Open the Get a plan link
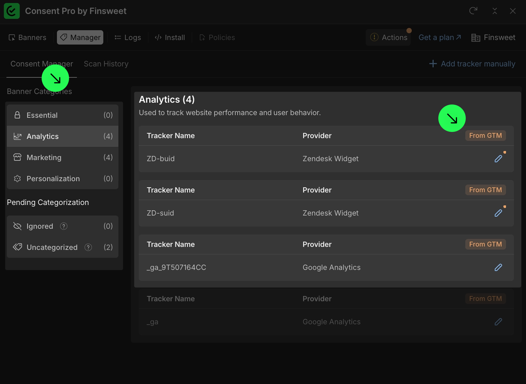The height and width of the screenshot is (384, 526). 439,37
